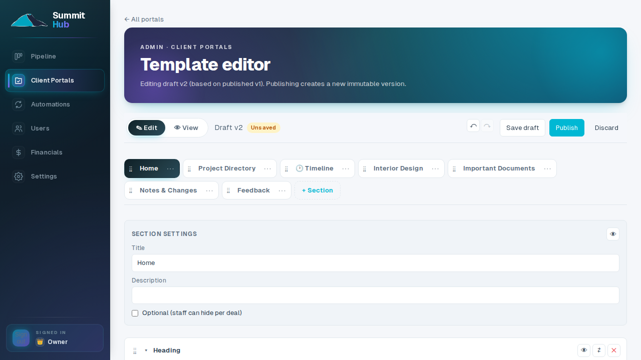Image resolution: width=641 pixels, height=360 pixels.
Task: Open the Interior Design section tab
Action: (x=398, y=168)
